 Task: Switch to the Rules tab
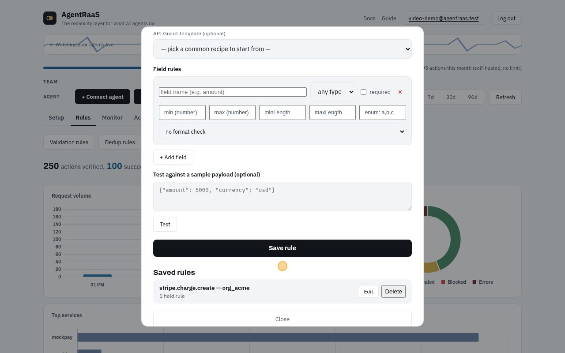83,117
